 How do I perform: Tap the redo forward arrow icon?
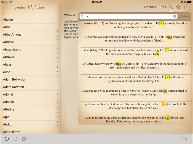pyautogui.click(x=15, y=139)
